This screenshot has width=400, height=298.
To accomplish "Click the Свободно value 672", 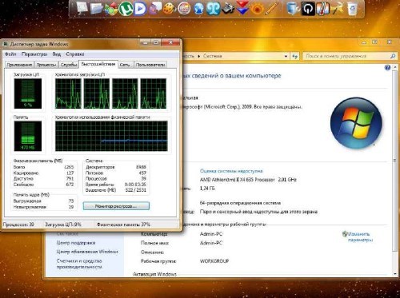I will coord(70,185).
